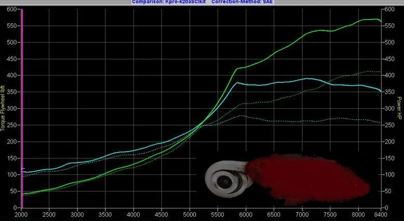Click the 'Correction-Method: SAE' header text

point(242,2)
